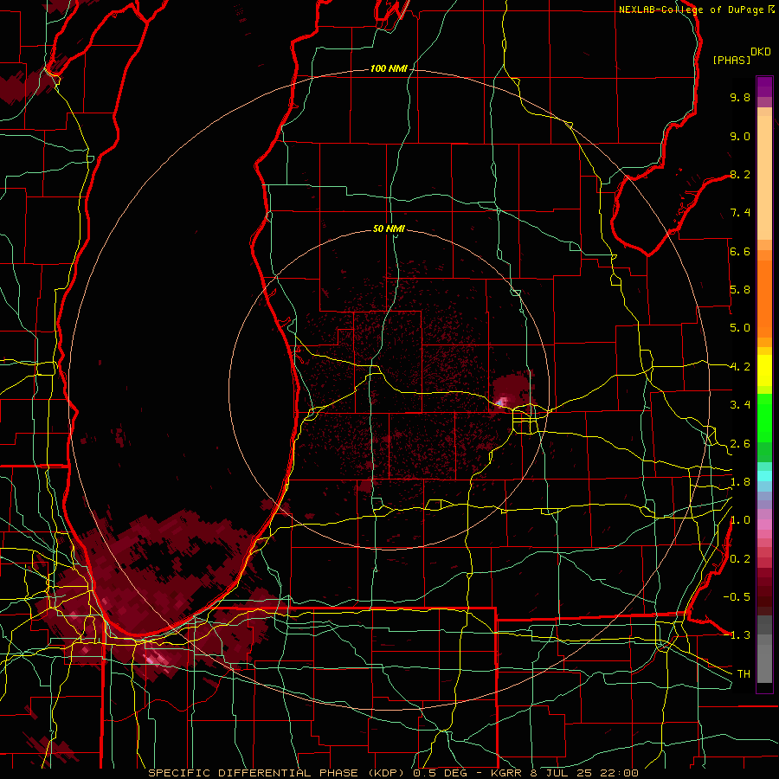
Task: Click the 4.2 value on color scale
Action: tap(740, 367)
